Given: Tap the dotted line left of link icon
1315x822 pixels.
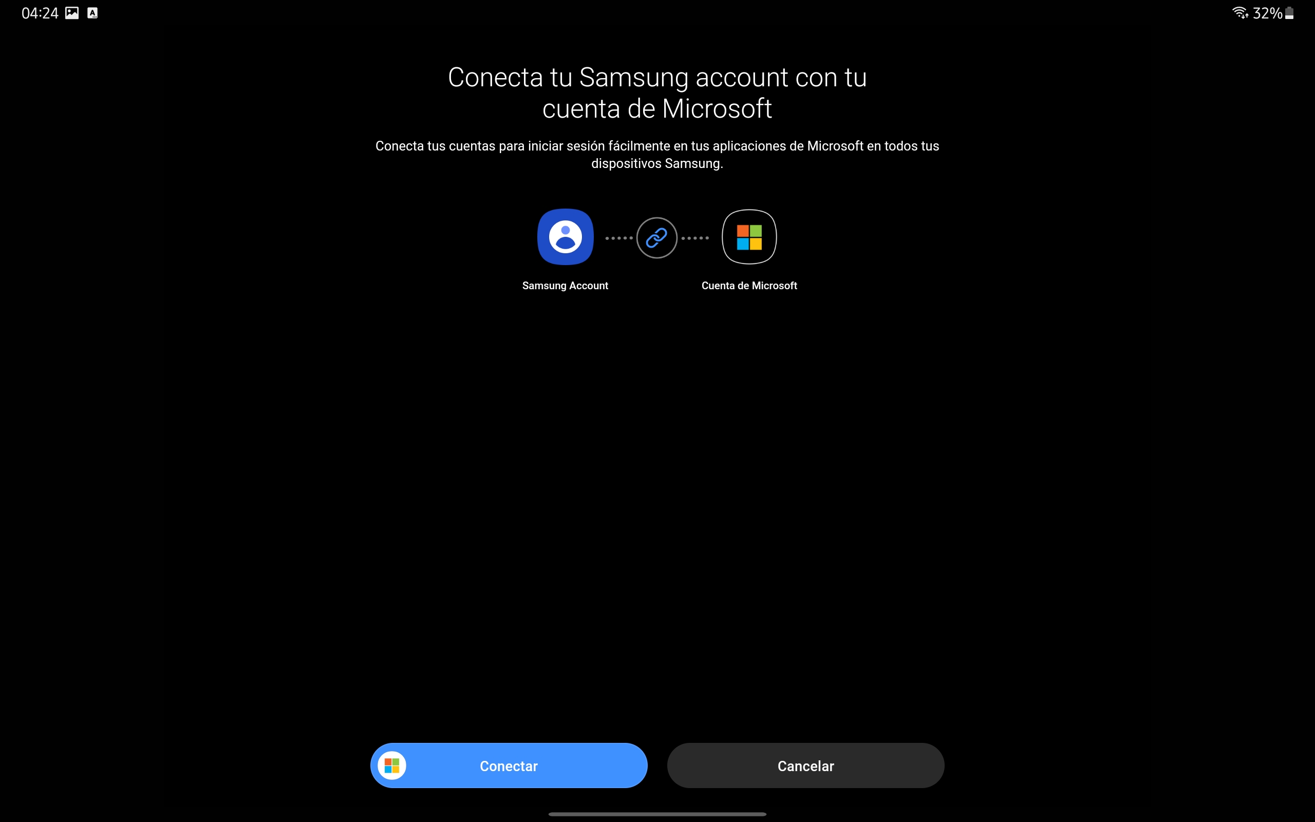Looking at the screenshot, I should (619, 238).
